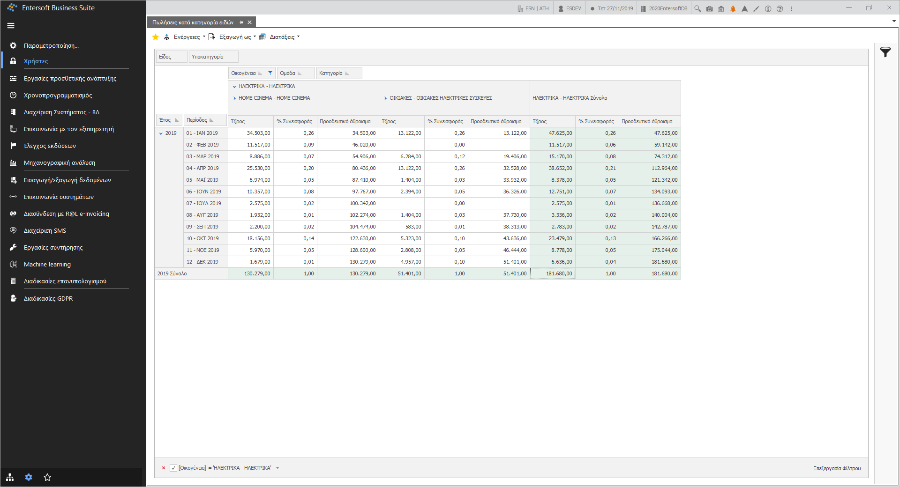The height and width of the screenshot is (487, 900).
Task: Open Διαδικασίες GDPR sidebar item
Action: [48, 298]
